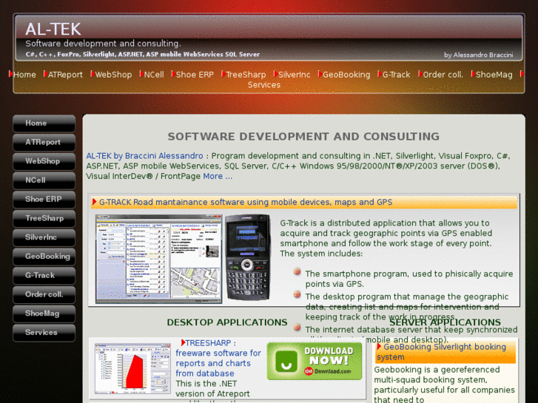Screen dimensions: 538x403
Task: Click the SilverInc sidebar button
Action: (44, 237)
